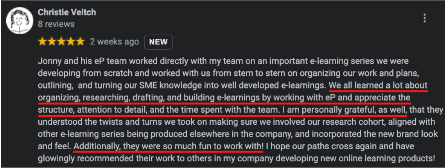Click the first gold star
This screenshot has height=168, width=445.
[x=42, y=41]
